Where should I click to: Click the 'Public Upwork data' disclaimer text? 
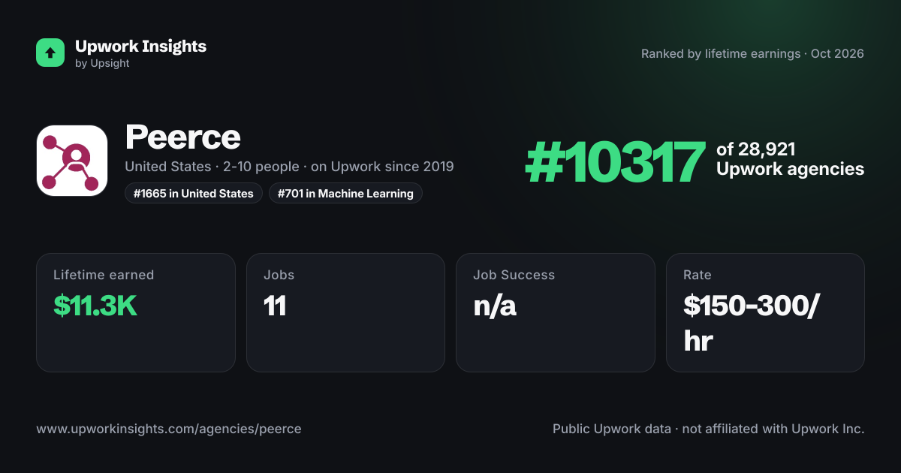[x=709, y=429]
